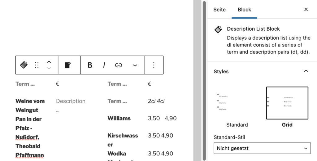
Task: Open more rich text controls chevron
Action: pos(135,65)
